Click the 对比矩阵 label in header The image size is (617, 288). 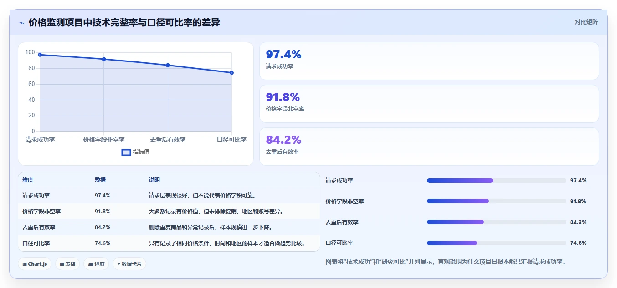pos(586,22)
